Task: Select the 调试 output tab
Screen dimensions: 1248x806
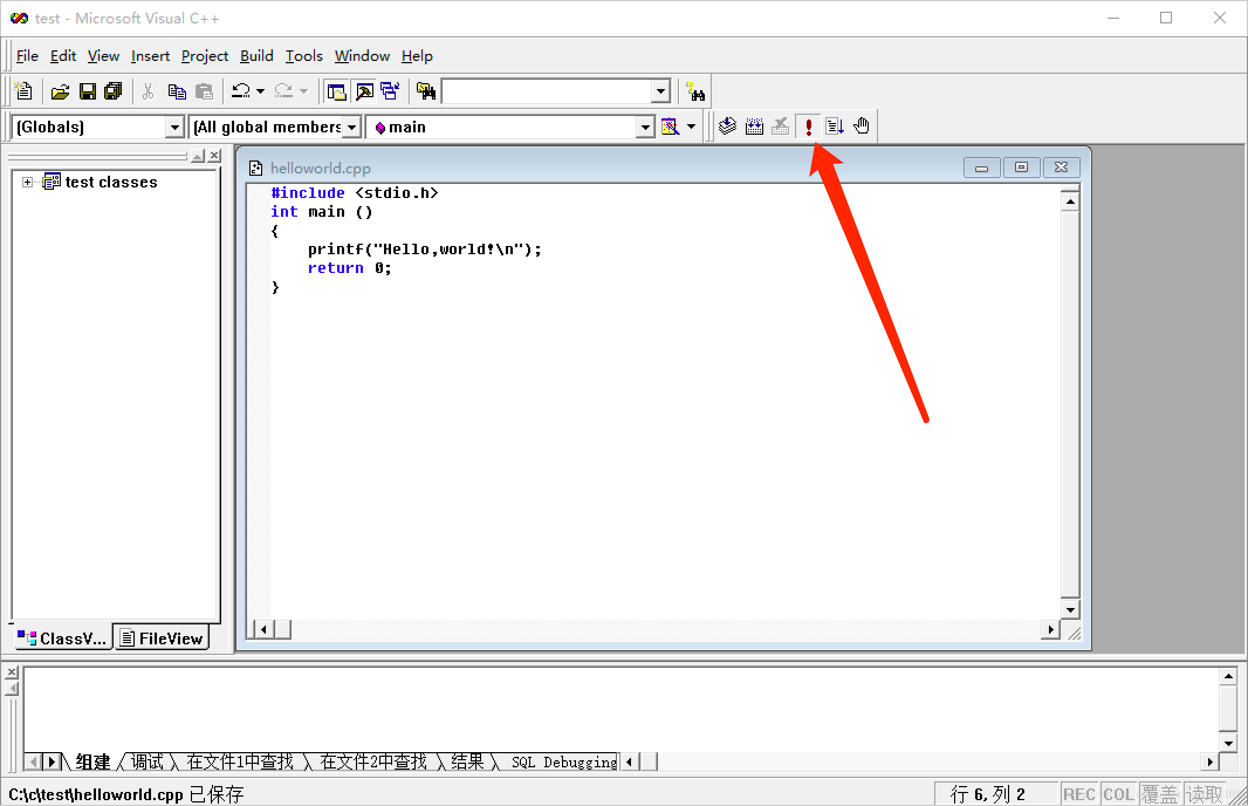Action: click(147, 762)
